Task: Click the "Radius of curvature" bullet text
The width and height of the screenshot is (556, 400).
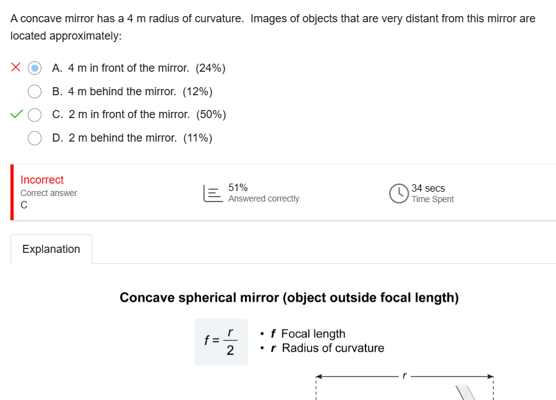Action: point(333,348)
